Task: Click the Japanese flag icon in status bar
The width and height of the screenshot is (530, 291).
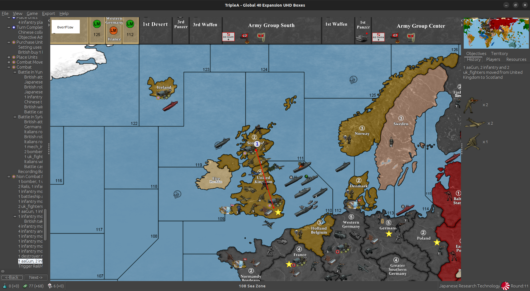Action: click(x=505, y=286)
